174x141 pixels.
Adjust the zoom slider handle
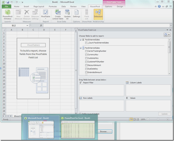click(x=158, y=119)
